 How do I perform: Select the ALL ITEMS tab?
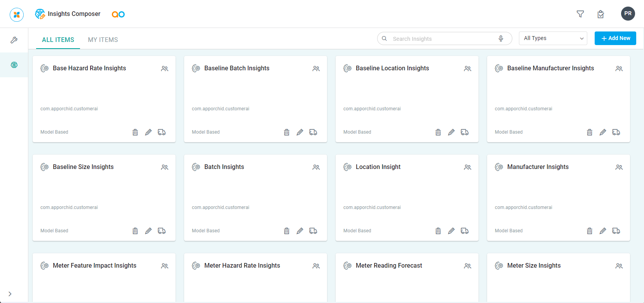(x=58, y=40)
